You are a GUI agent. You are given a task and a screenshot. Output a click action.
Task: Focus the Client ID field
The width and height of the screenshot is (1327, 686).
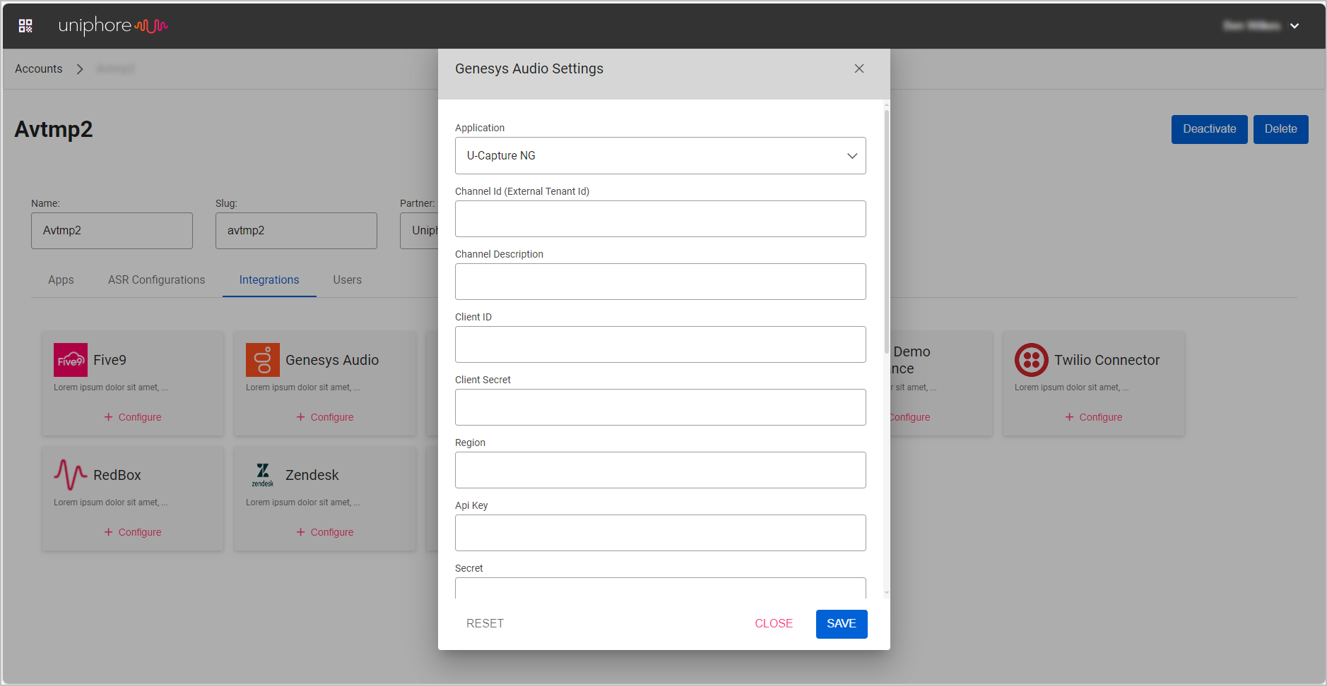pyautogui.click(x=661, y=344)
